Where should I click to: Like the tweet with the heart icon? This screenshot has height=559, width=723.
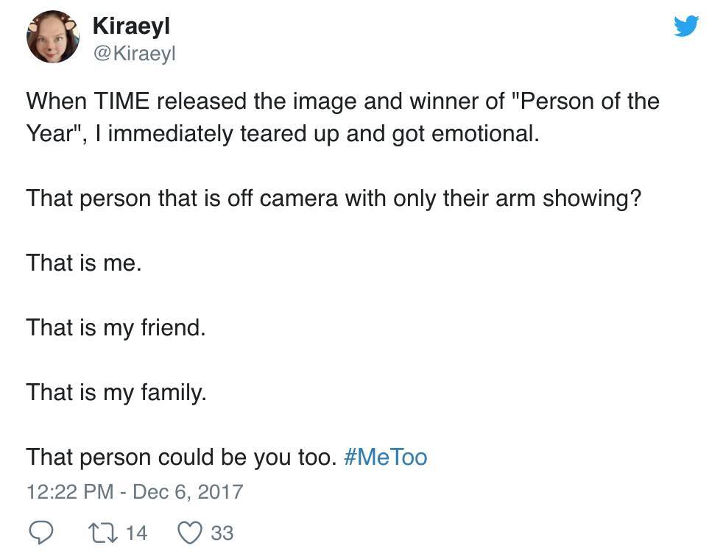tap(191, 533)
